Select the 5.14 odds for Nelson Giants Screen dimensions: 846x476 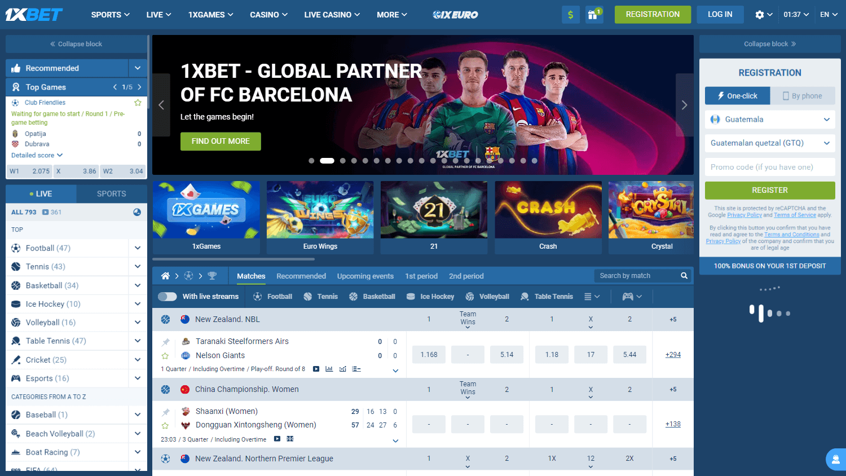point(506,355)
